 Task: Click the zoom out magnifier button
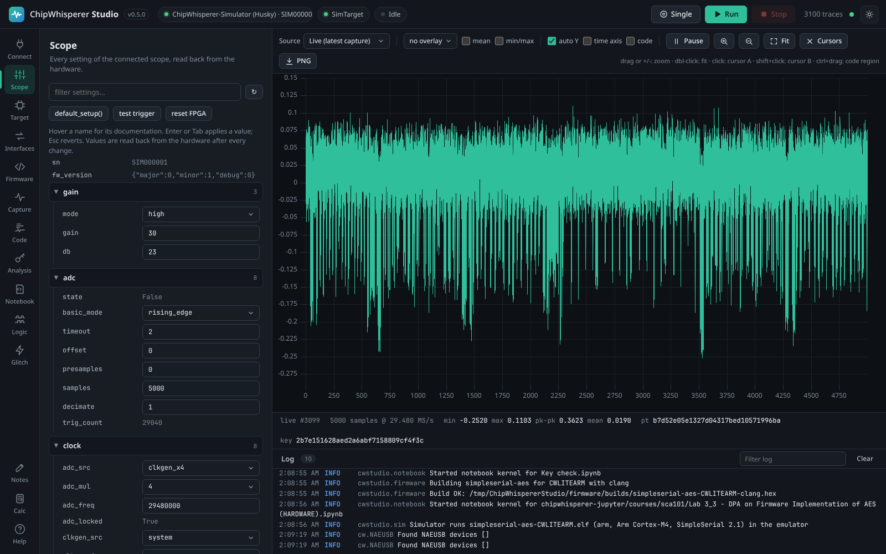[749, 41]
